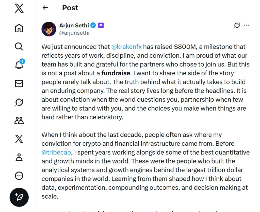Open the post's three-dot menu
This screenshot has width=260, height=212.
coord(247,25)
